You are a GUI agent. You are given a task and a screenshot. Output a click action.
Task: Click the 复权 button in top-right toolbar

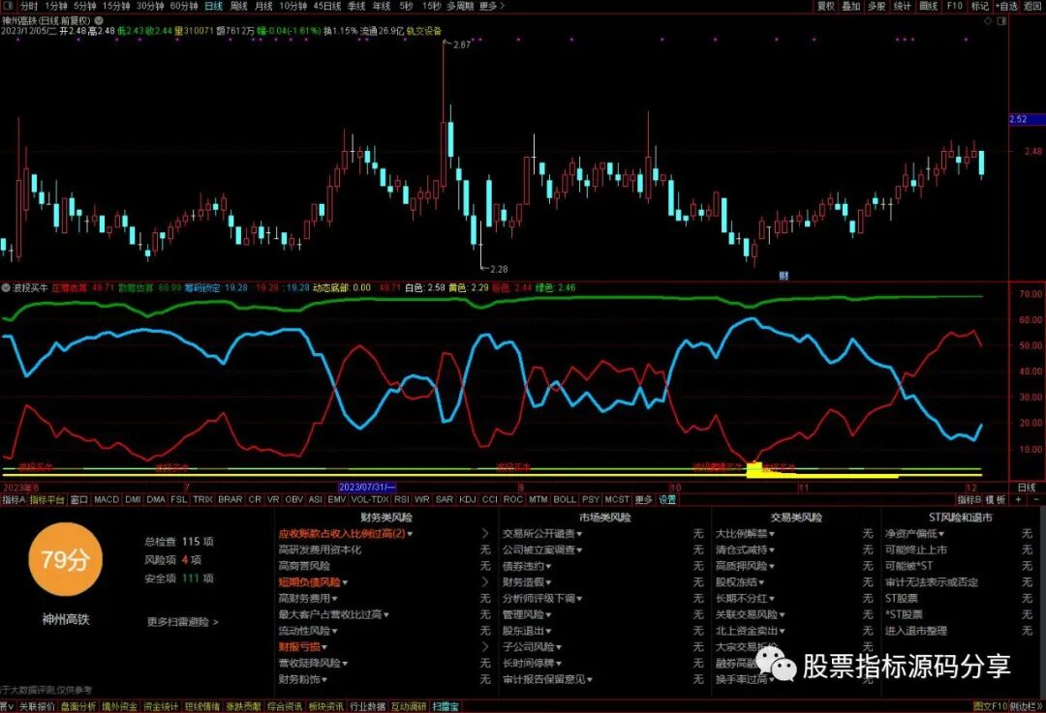[826, 6]
